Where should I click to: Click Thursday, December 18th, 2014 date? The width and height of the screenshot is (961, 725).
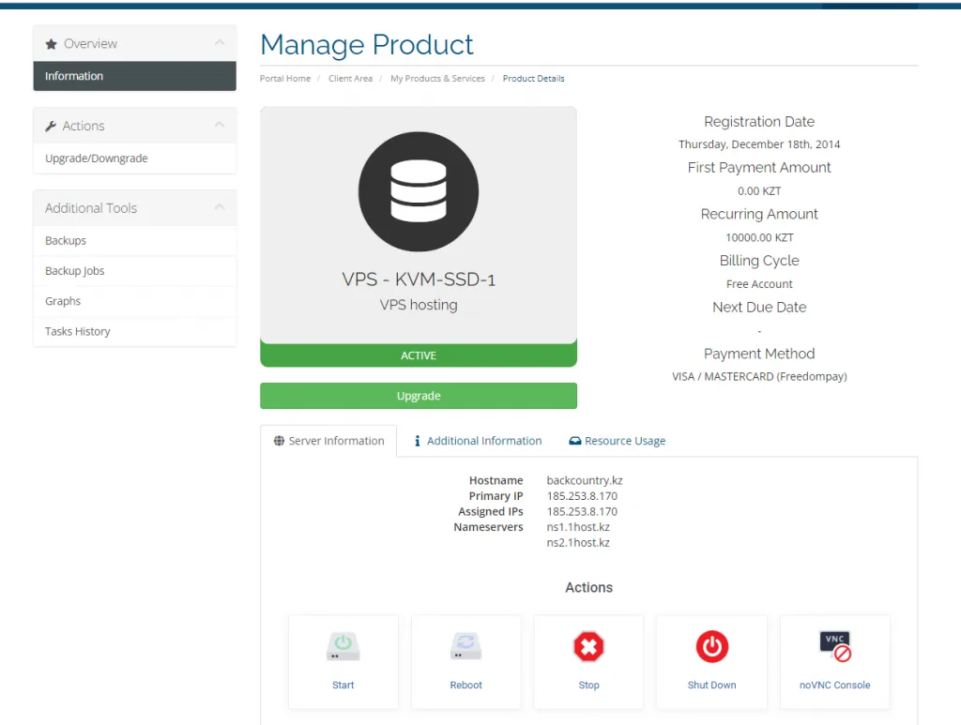tap(759, 144)
